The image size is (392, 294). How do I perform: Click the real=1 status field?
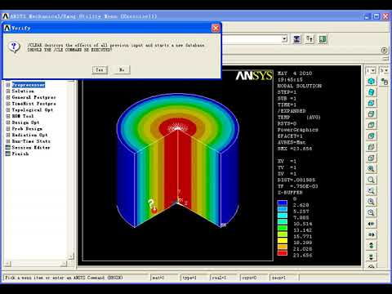[x=224, y=278]
